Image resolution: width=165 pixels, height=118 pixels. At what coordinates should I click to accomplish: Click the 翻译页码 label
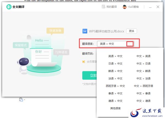(x=88, y=54)
